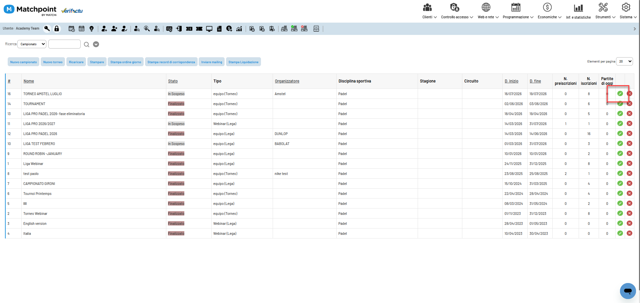Open the Campionato search type dropdown
Screen dimensions: 640x303
click(x=32, y=44)
